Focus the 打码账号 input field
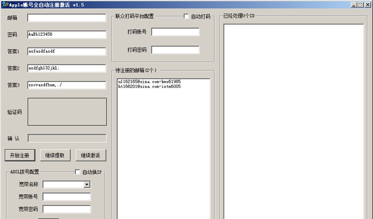Image resolution: width=373 pixels, height=219 pixels. pos(175,32)
